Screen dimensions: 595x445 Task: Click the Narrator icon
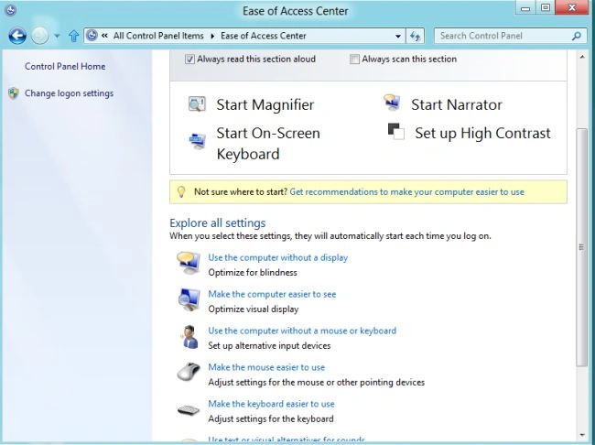pyautogui.click(x=392, y=103)
